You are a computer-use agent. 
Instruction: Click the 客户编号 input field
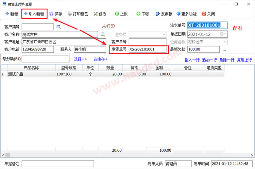[x=38, y=27]
